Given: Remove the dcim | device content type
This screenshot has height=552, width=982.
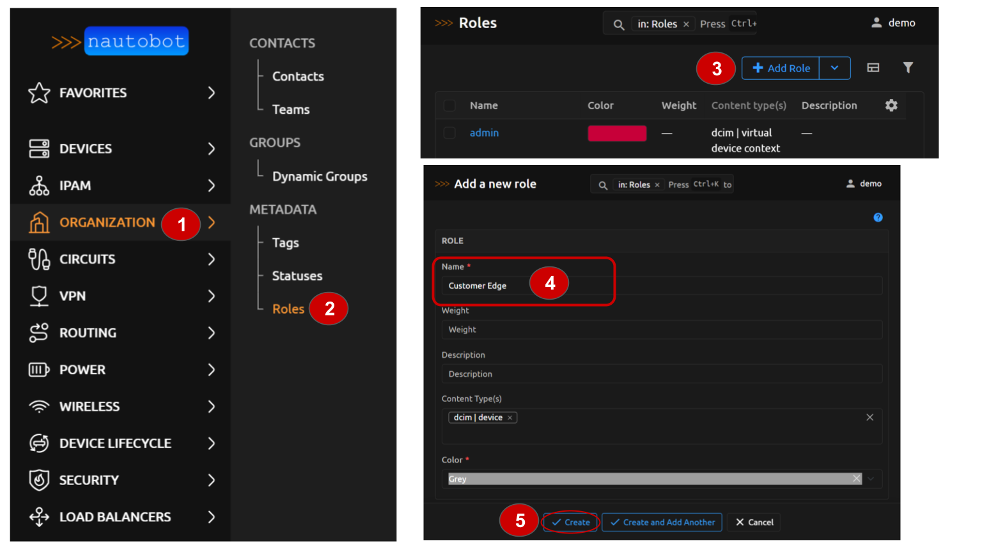Looking at the screenshot, I should (510, 418).
